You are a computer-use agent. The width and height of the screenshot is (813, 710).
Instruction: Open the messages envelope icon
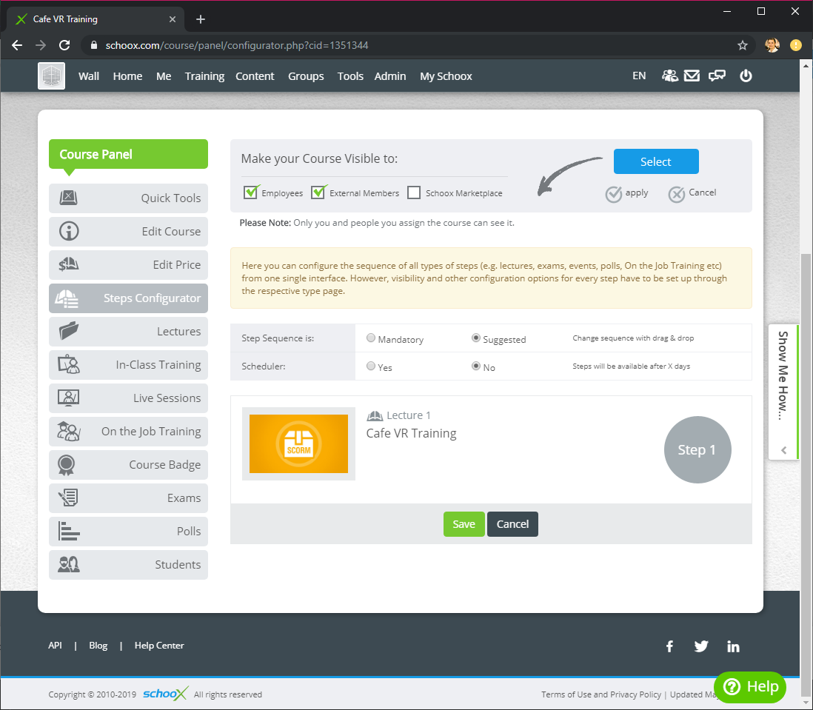[x=692, y=76]
